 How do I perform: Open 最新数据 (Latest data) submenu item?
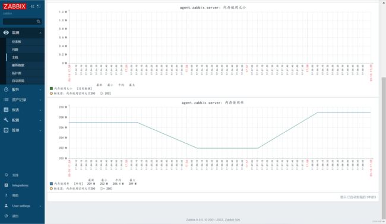click(x=18, y=65)
